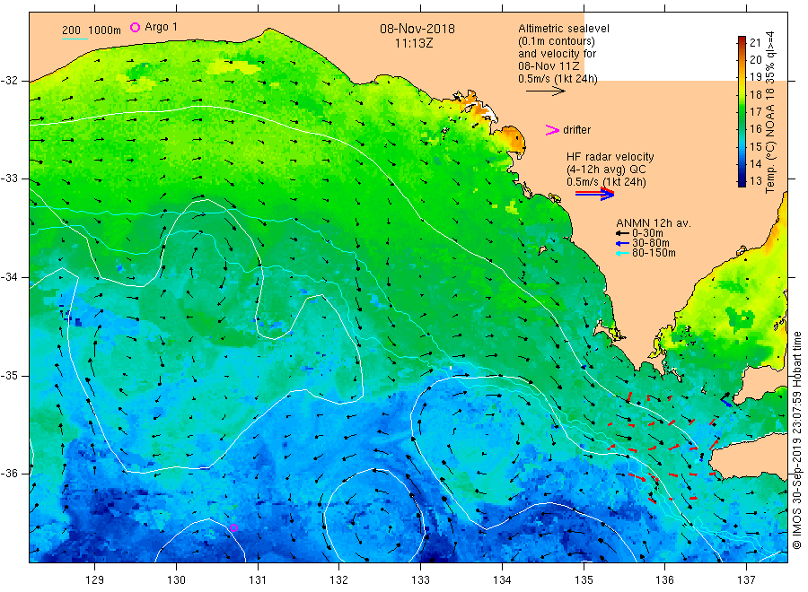
Task: Click the longitude 136 axis label
Action: click(x=664, y=580)
